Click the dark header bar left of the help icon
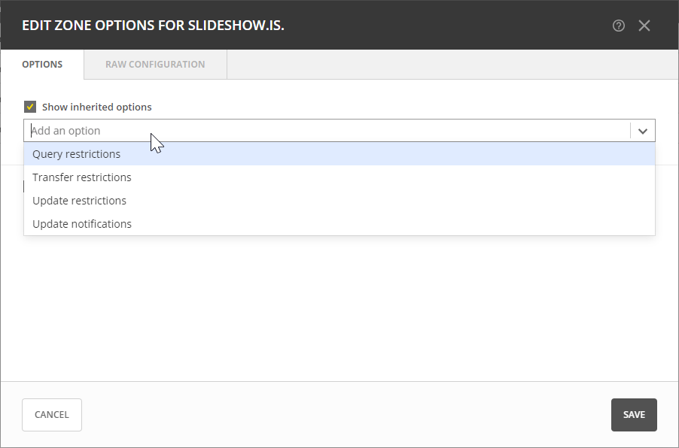Screen dimensions: 679x448 452,26
